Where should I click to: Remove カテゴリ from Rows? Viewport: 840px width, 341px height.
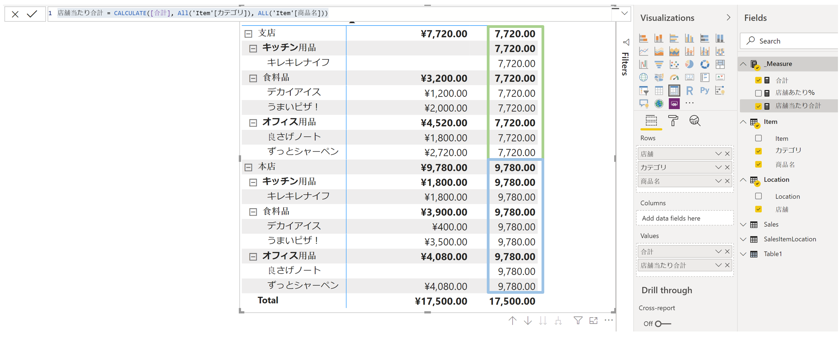coord(727,167)
